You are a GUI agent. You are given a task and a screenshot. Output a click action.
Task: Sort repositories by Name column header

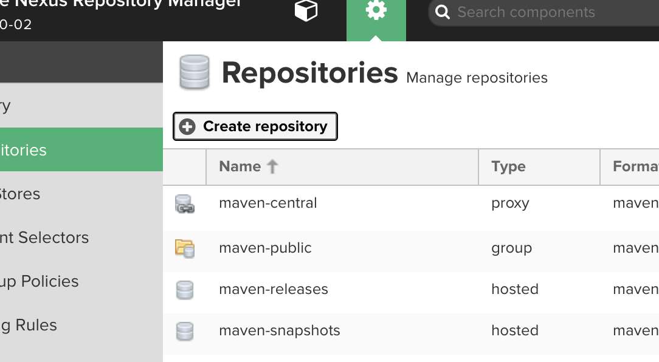pos(342,166)
